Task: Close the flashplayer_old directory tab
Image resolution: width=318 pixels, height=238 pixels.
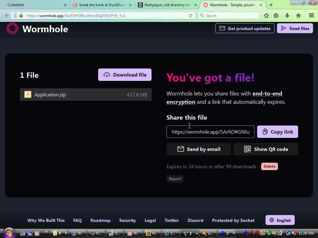Action: [196, 5]
